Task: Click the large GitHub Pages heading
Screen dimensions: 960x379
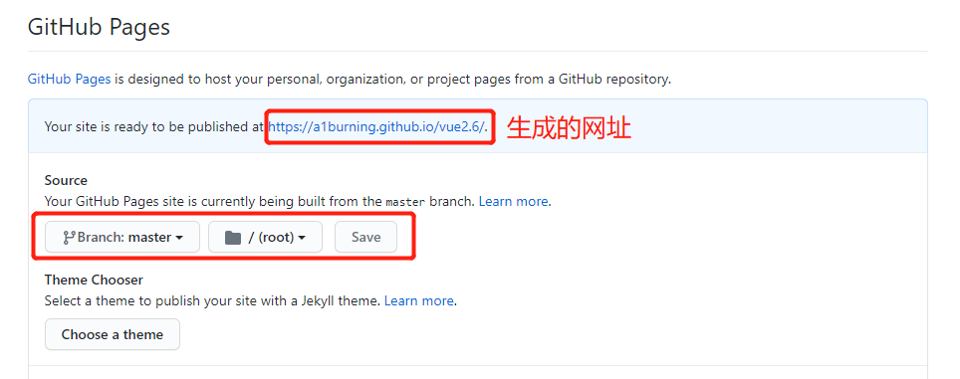Action: click(99, 27)
